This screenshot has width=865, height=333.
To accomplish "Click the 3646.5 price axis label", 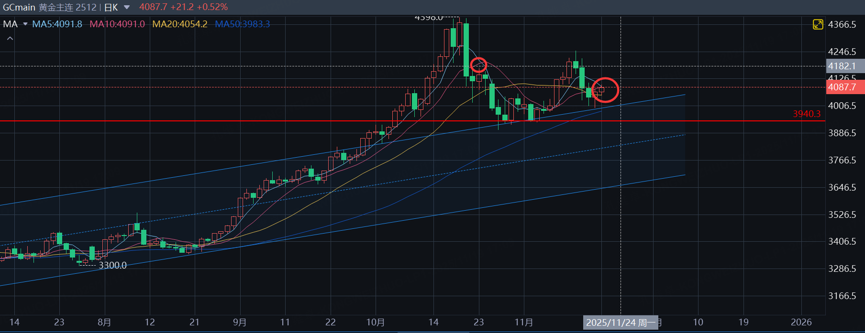I will click(842, 187).
